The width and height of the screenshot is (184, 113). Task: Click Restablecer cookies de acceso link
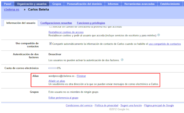[x=66, y=32]
